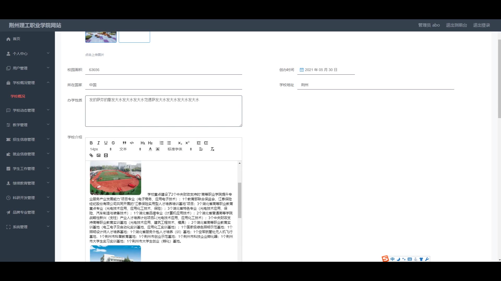Click the editor scrollbar up arrow
The image size is (501, 281).
[240, 163]
